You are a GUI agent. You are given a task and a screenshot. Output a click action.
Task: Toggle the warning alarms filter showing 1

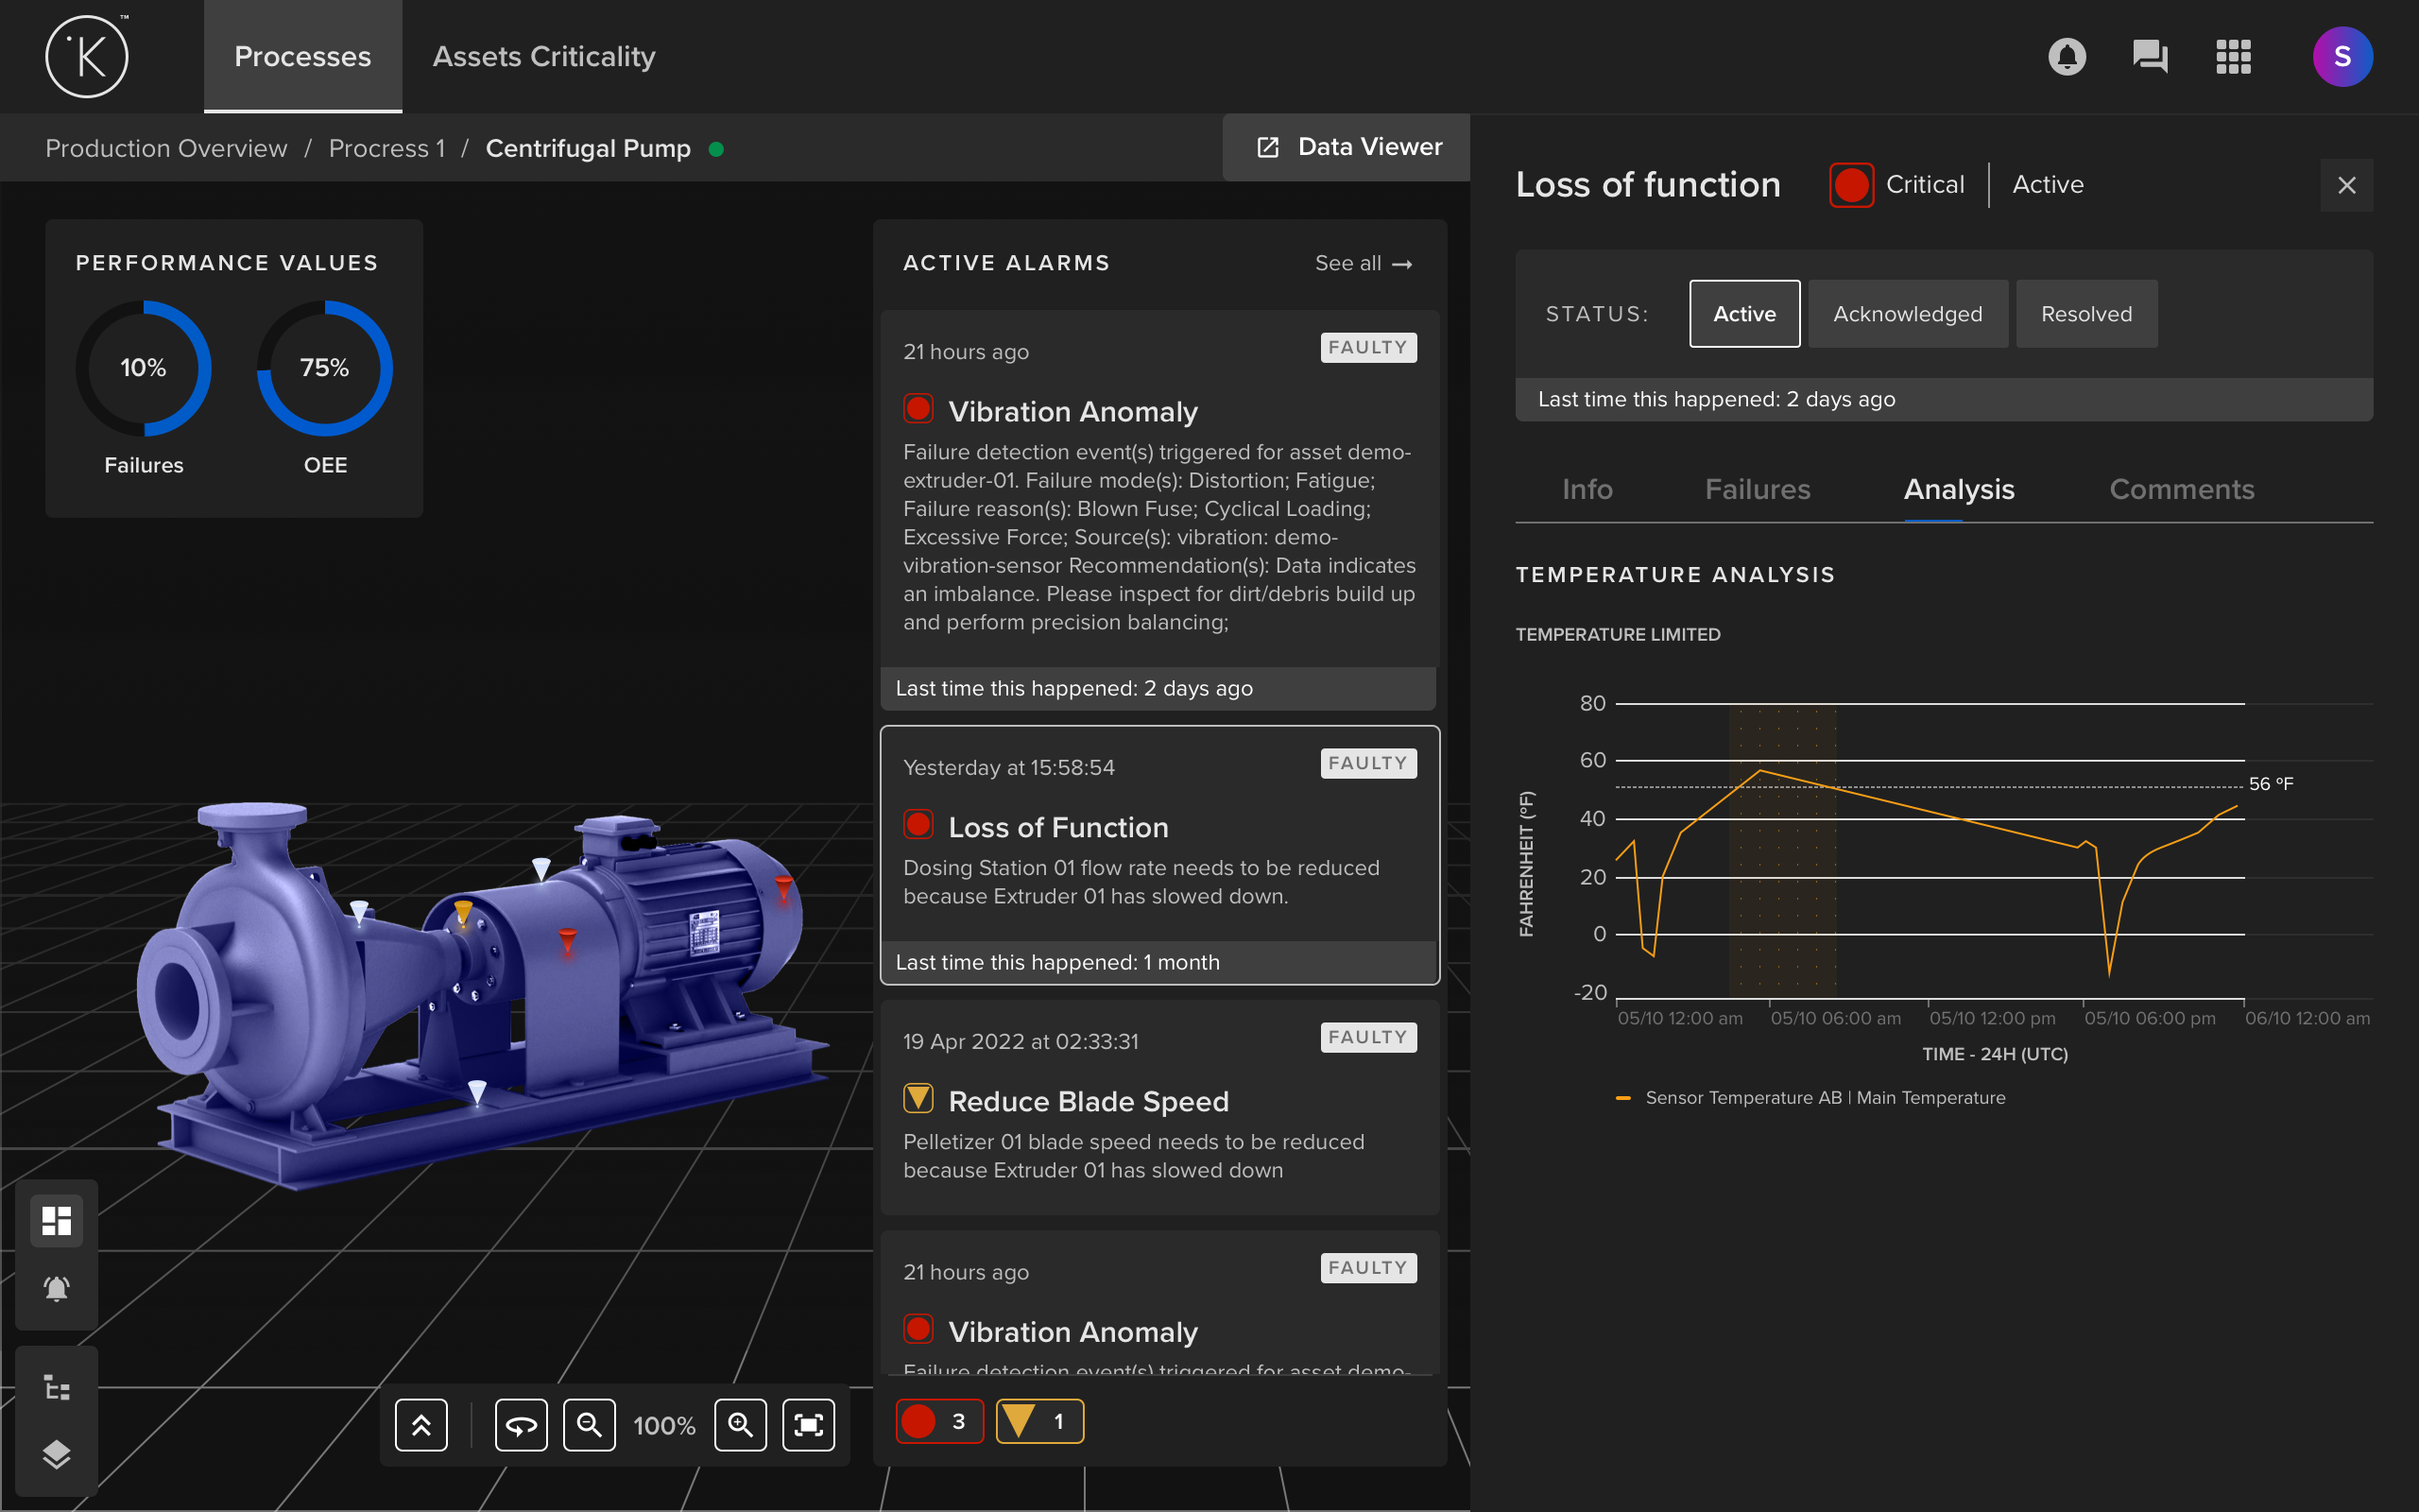tap(1038, 1421)
